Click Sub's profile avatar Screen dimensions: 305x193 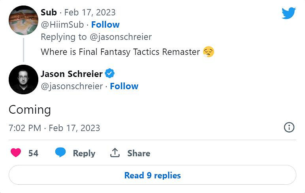click(23, 21)
